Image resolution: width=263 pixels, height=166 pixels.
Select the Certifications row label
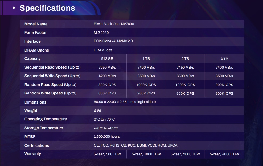click(37, 145)
